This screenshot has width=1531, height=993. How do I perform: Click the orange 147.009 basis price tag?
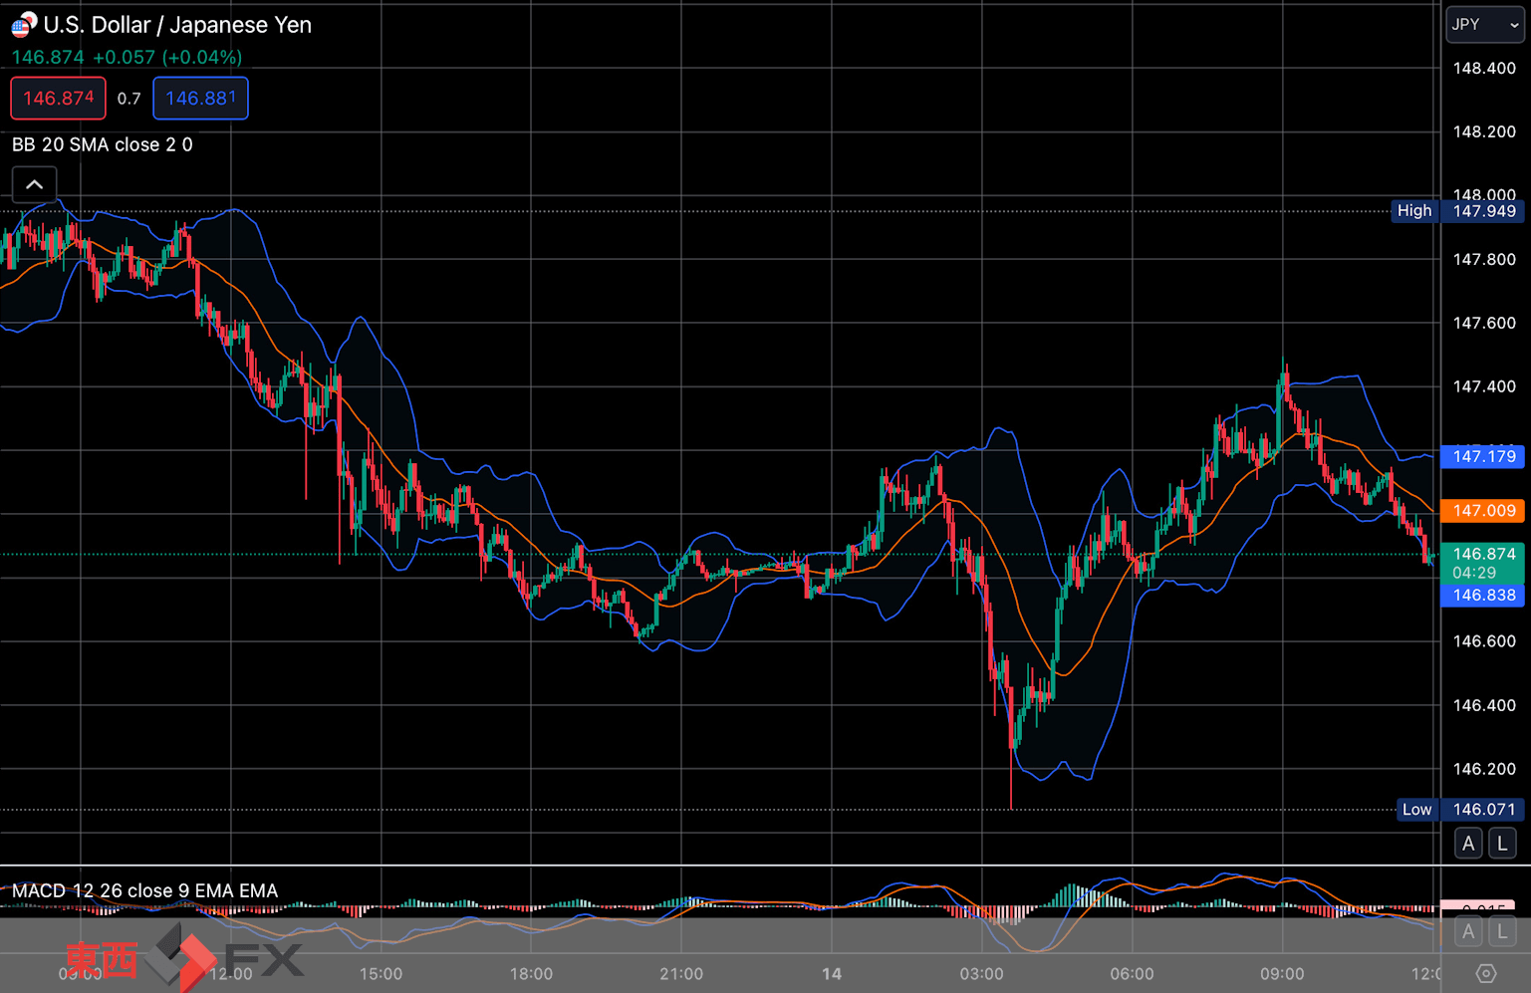[x=1482, y=510]
